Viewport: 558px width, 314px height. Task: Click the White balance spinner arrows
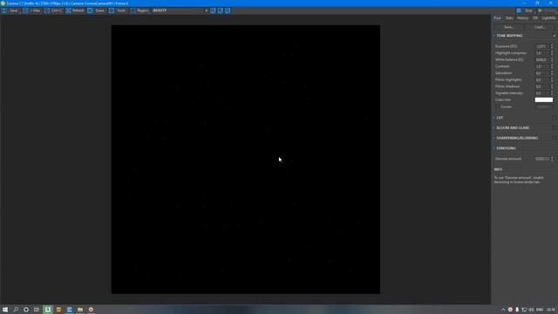(x=552, y=60)
